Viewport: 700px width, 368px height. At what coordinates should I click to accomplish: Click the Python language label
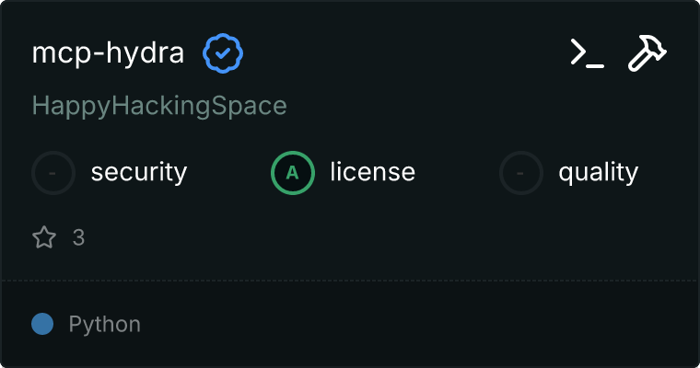tap(105, 324)
